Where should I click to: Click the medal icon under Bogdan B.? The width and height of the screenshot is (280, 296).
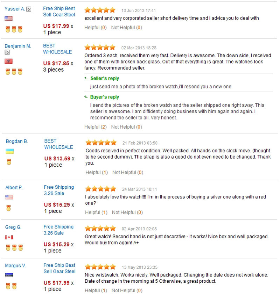[x=9, y=162]
